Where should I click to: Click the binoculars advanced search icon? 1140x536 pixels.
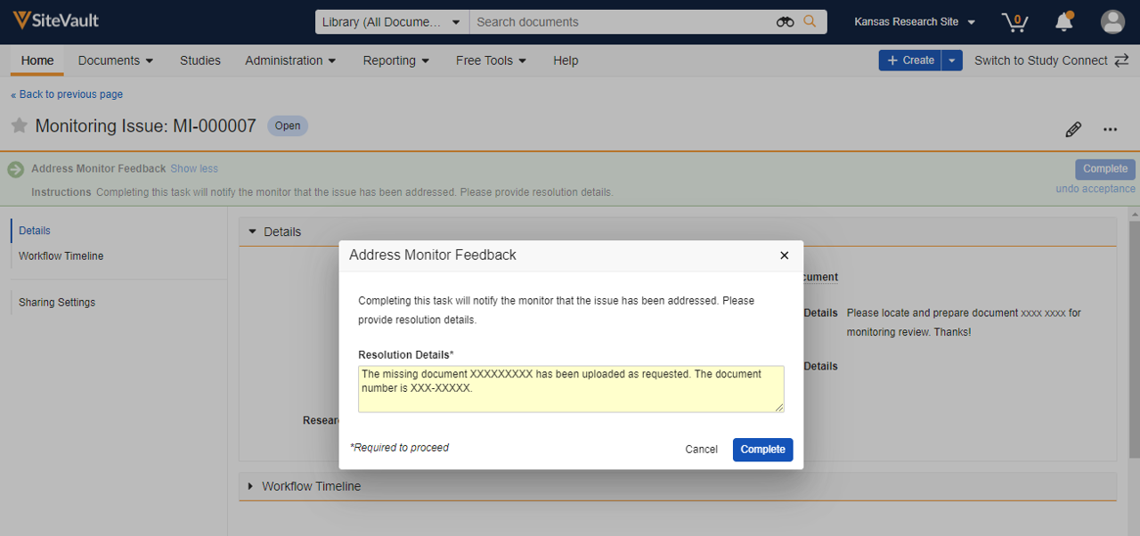[x=785, y=22]
